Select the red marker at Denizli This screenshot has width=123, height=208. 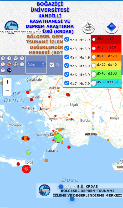click(x=72, y=119)
